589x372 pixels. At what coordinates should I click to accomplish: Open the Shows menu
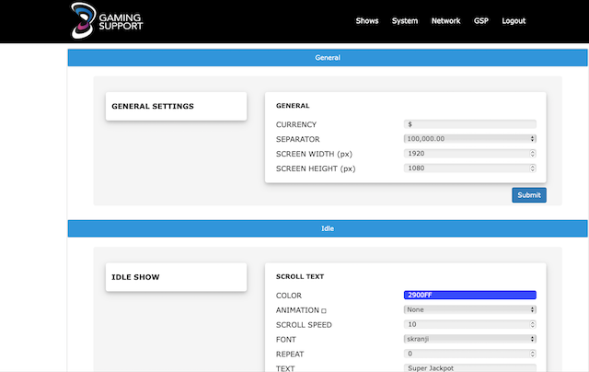click(367, 20)
